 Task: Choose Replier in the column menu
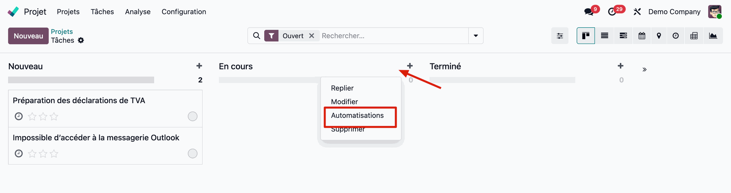point(342,88)
